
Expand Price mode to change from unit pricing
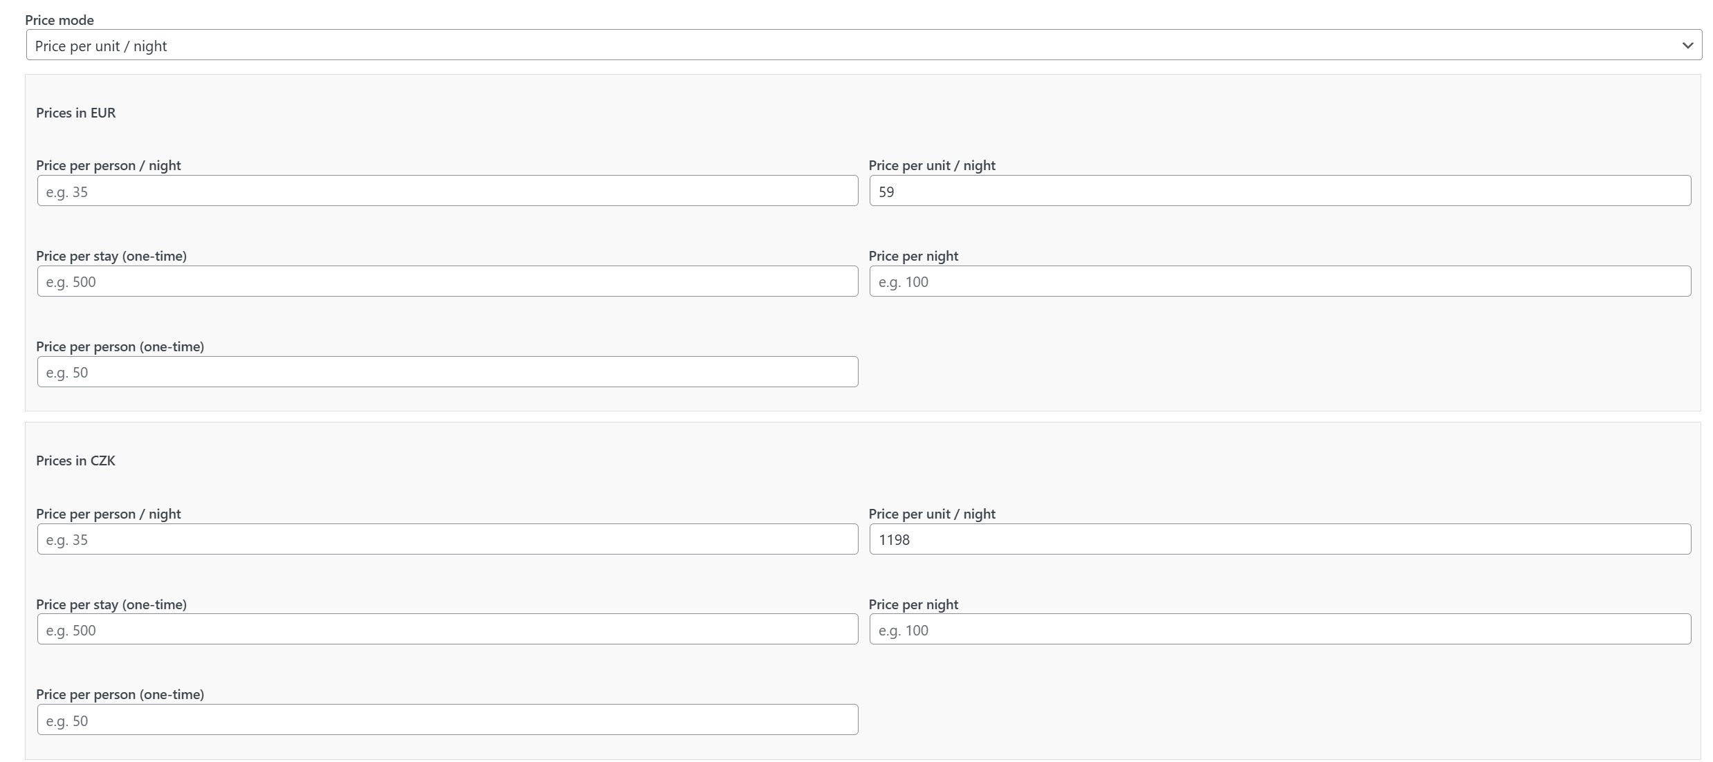click(858, 45)
